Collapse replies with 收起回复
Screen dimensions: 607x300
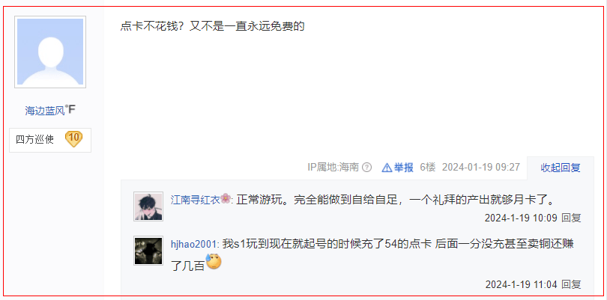point(560,168)
